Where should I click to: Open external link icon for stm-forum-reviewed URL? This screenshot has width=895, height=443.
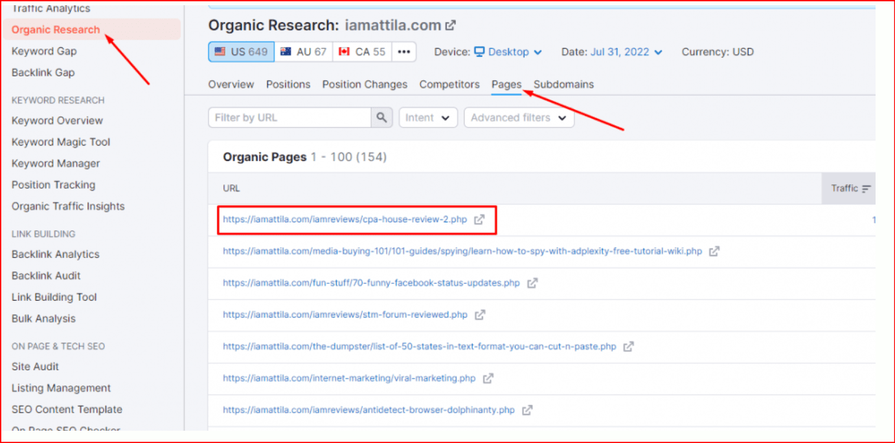point(480,315)
